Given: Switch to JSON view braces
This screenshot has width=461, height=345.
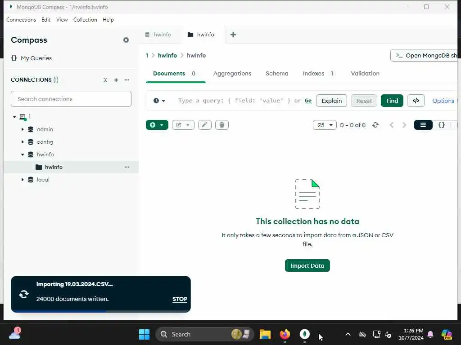Looking at the screenshot, I should click(x=441, y=125).
